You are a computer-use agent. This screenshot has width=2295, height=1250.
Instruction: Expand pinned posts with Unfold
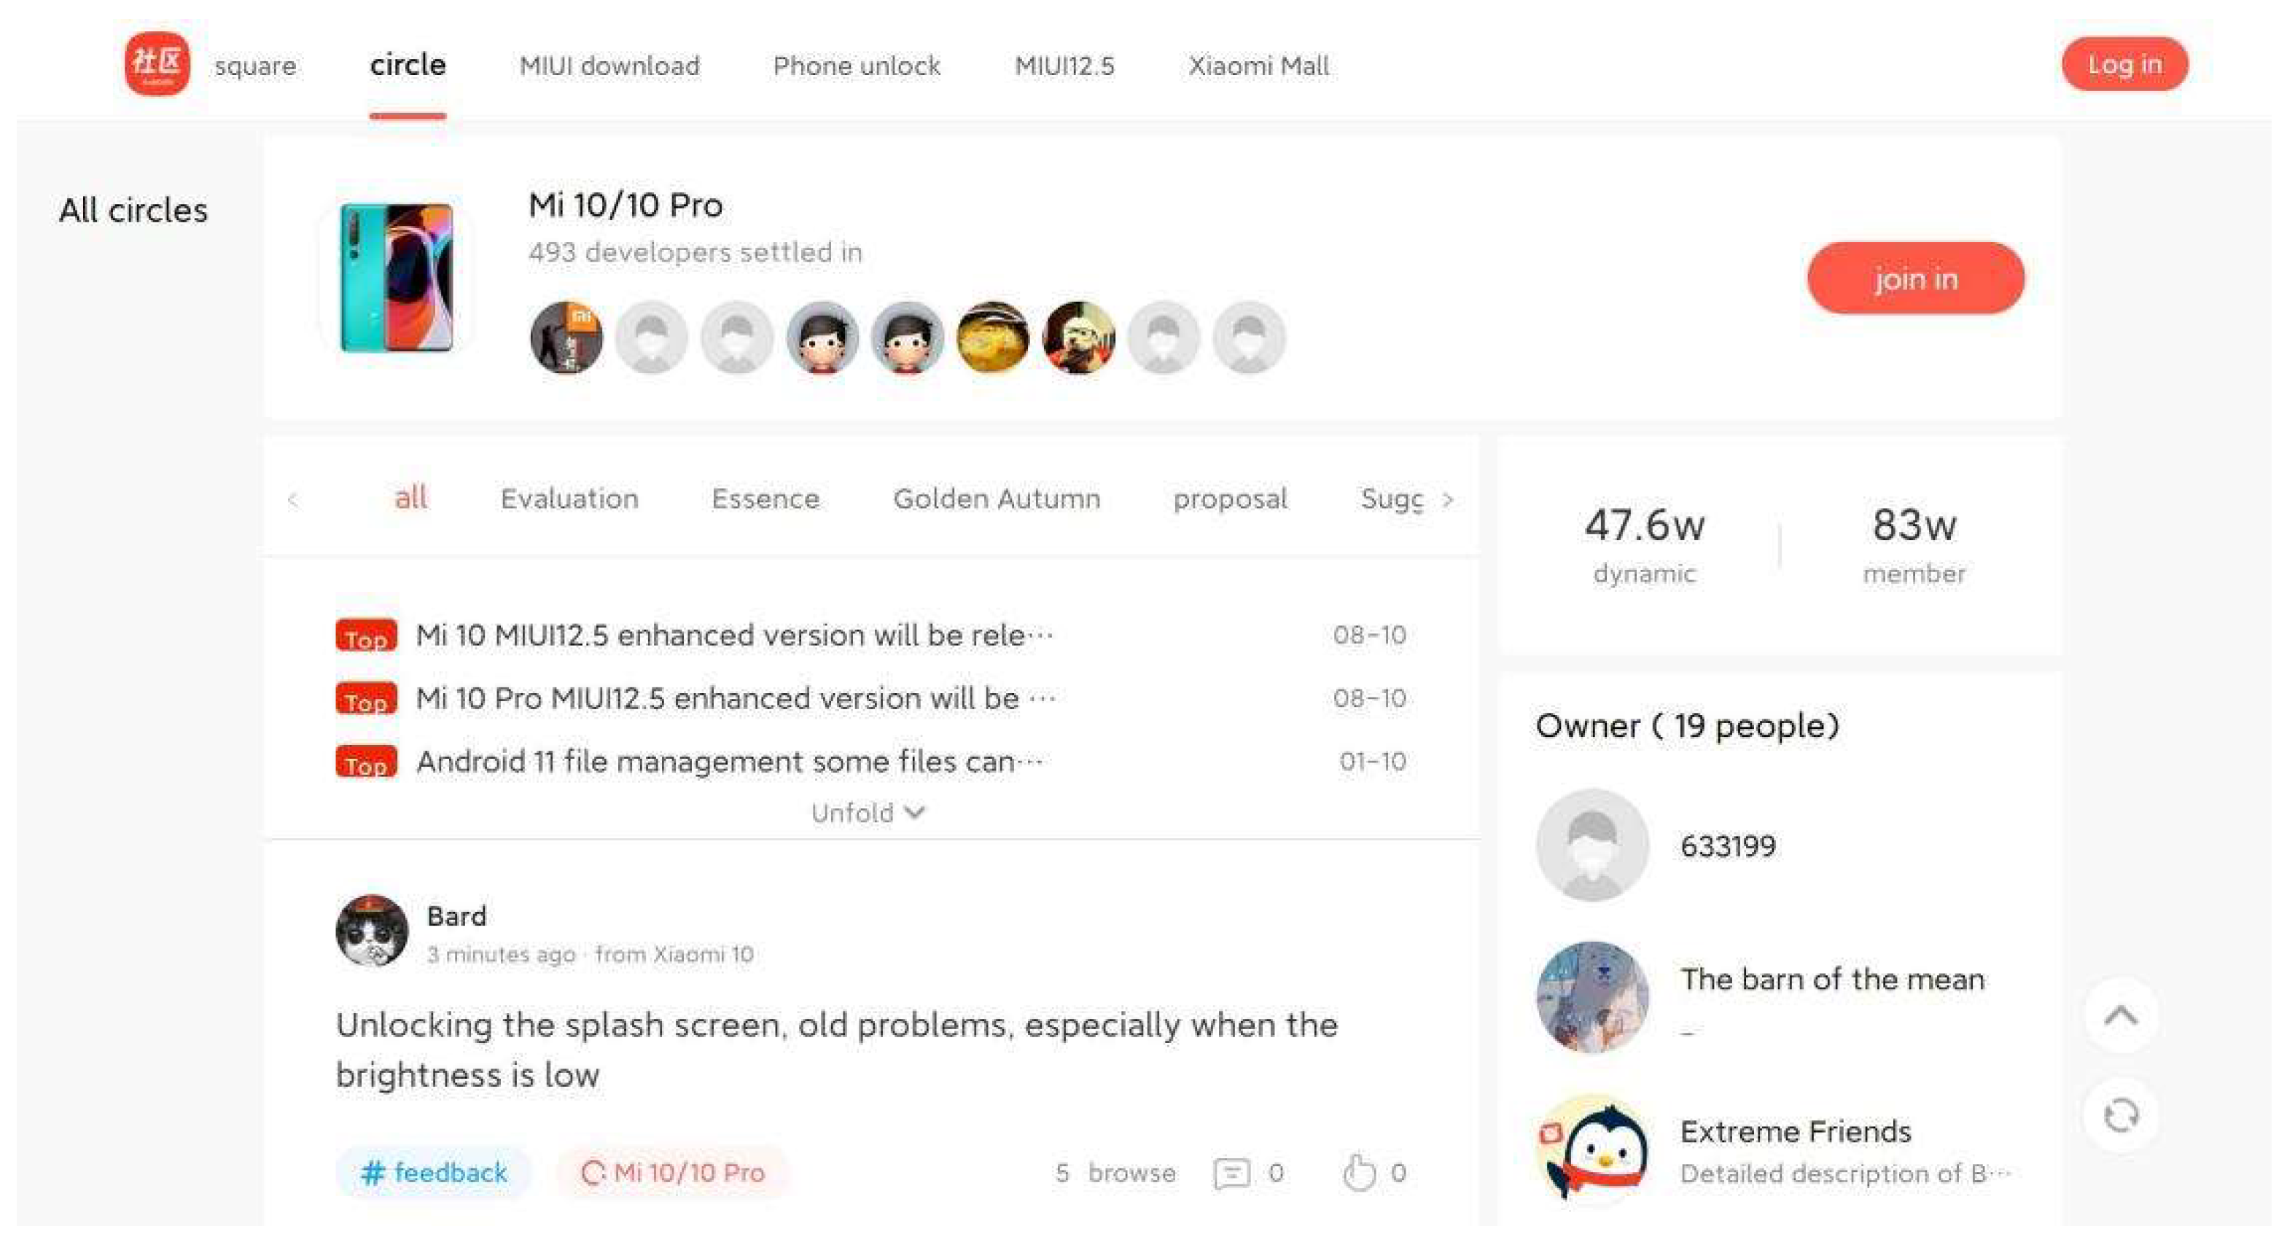[868, 813]
